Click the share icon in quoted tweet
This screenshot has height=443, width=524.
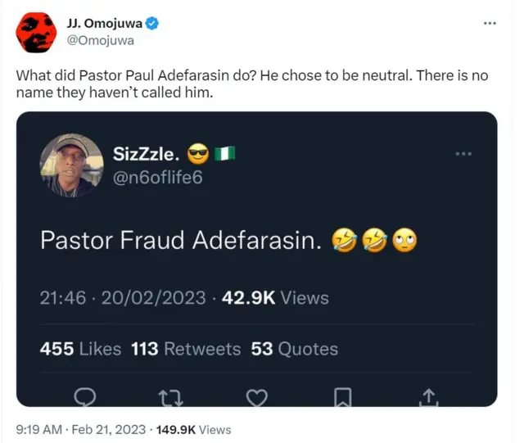tap(428, 397)
